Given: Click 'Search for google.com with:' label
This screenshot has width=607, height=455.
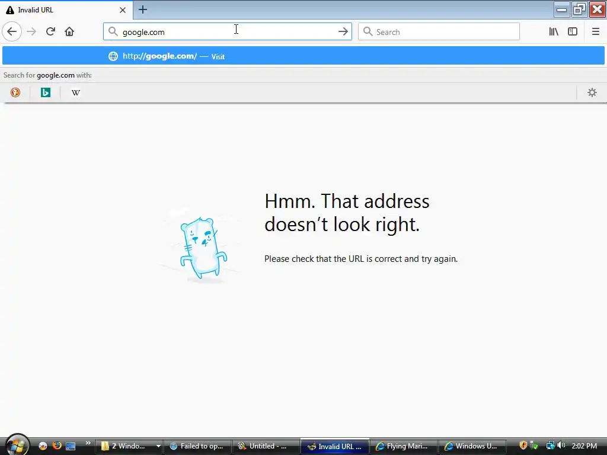Looking at the screenshot, I should (47, 75).
